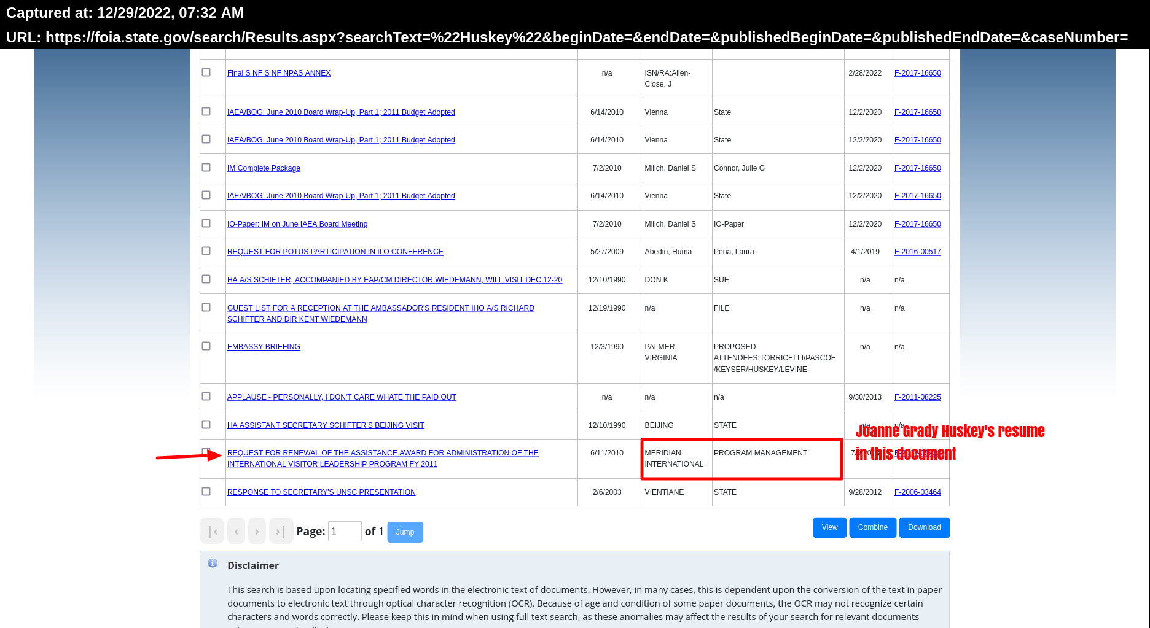This screenshot has height=628, width=1150.
Task: Open Final S NF S NF NPAS ANNEX document
Action: click(x=279, y=73)
